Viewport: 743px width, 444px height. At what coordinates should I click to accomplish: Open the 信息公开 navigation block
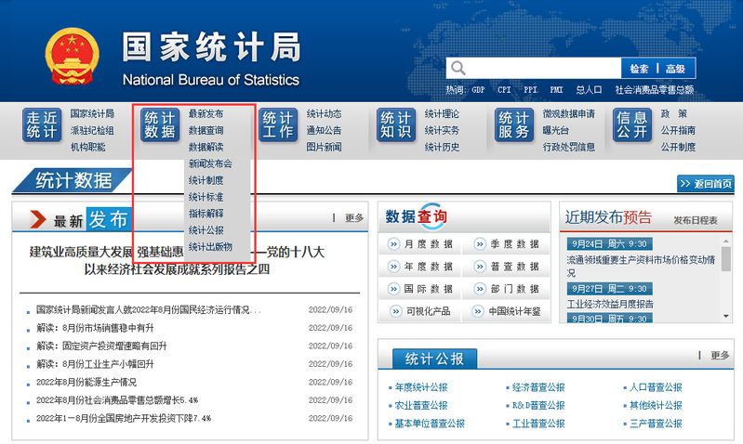tap(632, 125)
